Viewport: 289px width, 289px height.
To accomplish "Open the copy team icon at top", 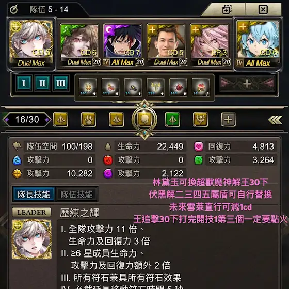I will click(x=227, y=10).
